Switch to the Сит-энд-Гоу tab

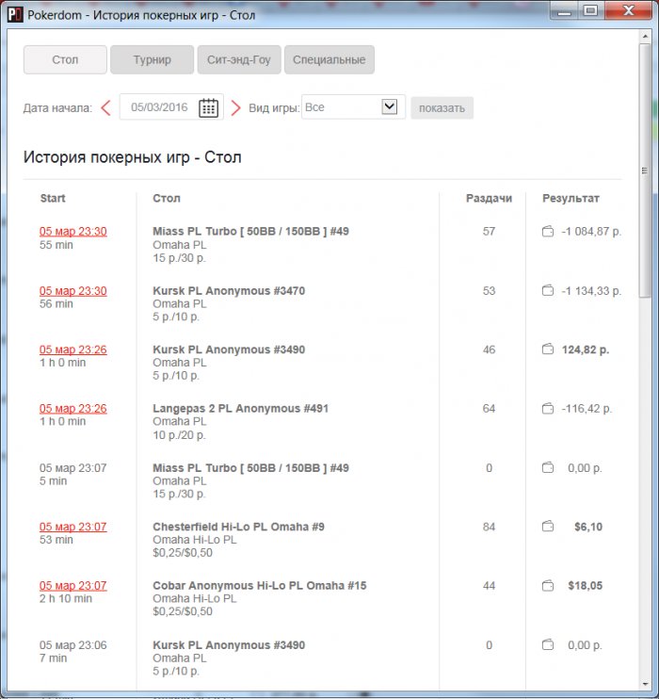click(239, 59)
